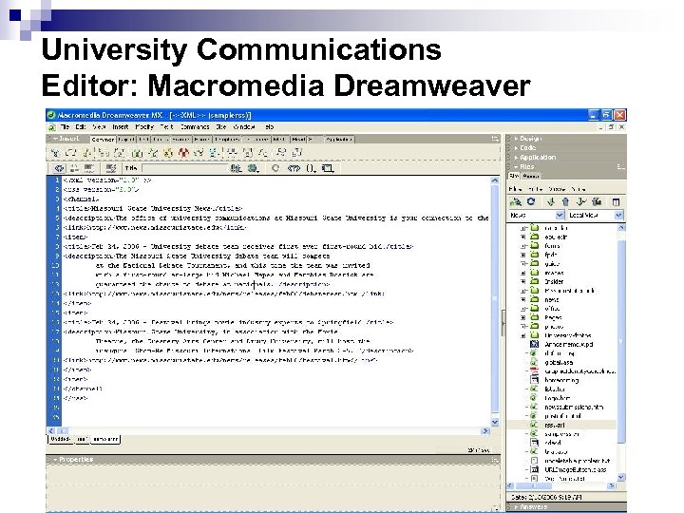Select the URLImageButton.class file
Screen dimensions: 684x513
point(575,470)
